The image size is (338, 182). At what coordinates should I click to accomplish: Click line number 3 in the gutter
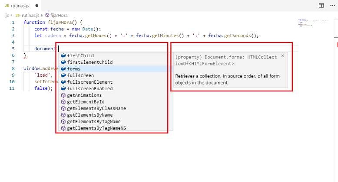tap(13, 36)
